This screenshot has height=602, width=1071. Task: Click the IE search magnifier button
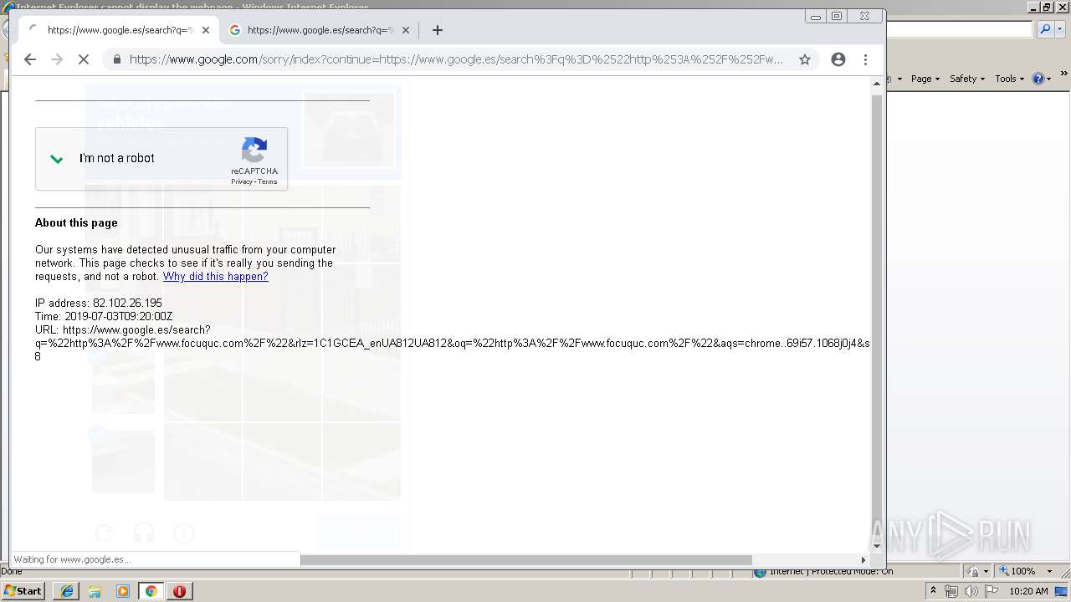coord(1044,29)
